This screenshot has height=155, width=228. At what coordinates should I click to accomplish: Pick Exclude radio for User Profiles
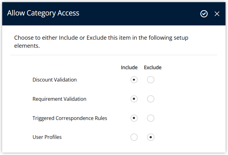point(151,137)
